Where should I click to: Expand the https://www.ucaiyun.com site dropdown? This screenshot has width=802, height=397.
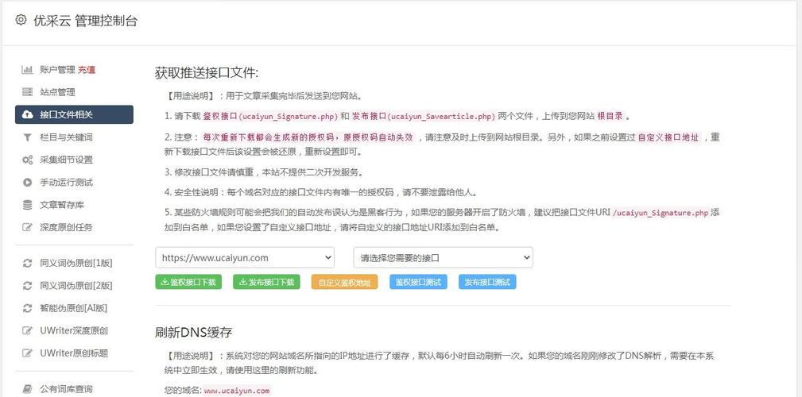pos(245,258)
